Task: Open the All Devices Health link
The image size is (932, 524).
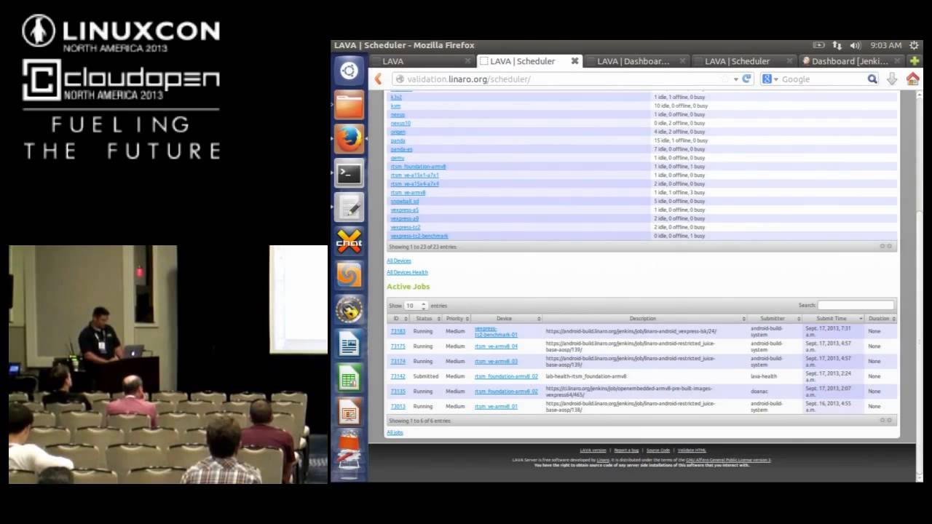Action: [407, 272]
